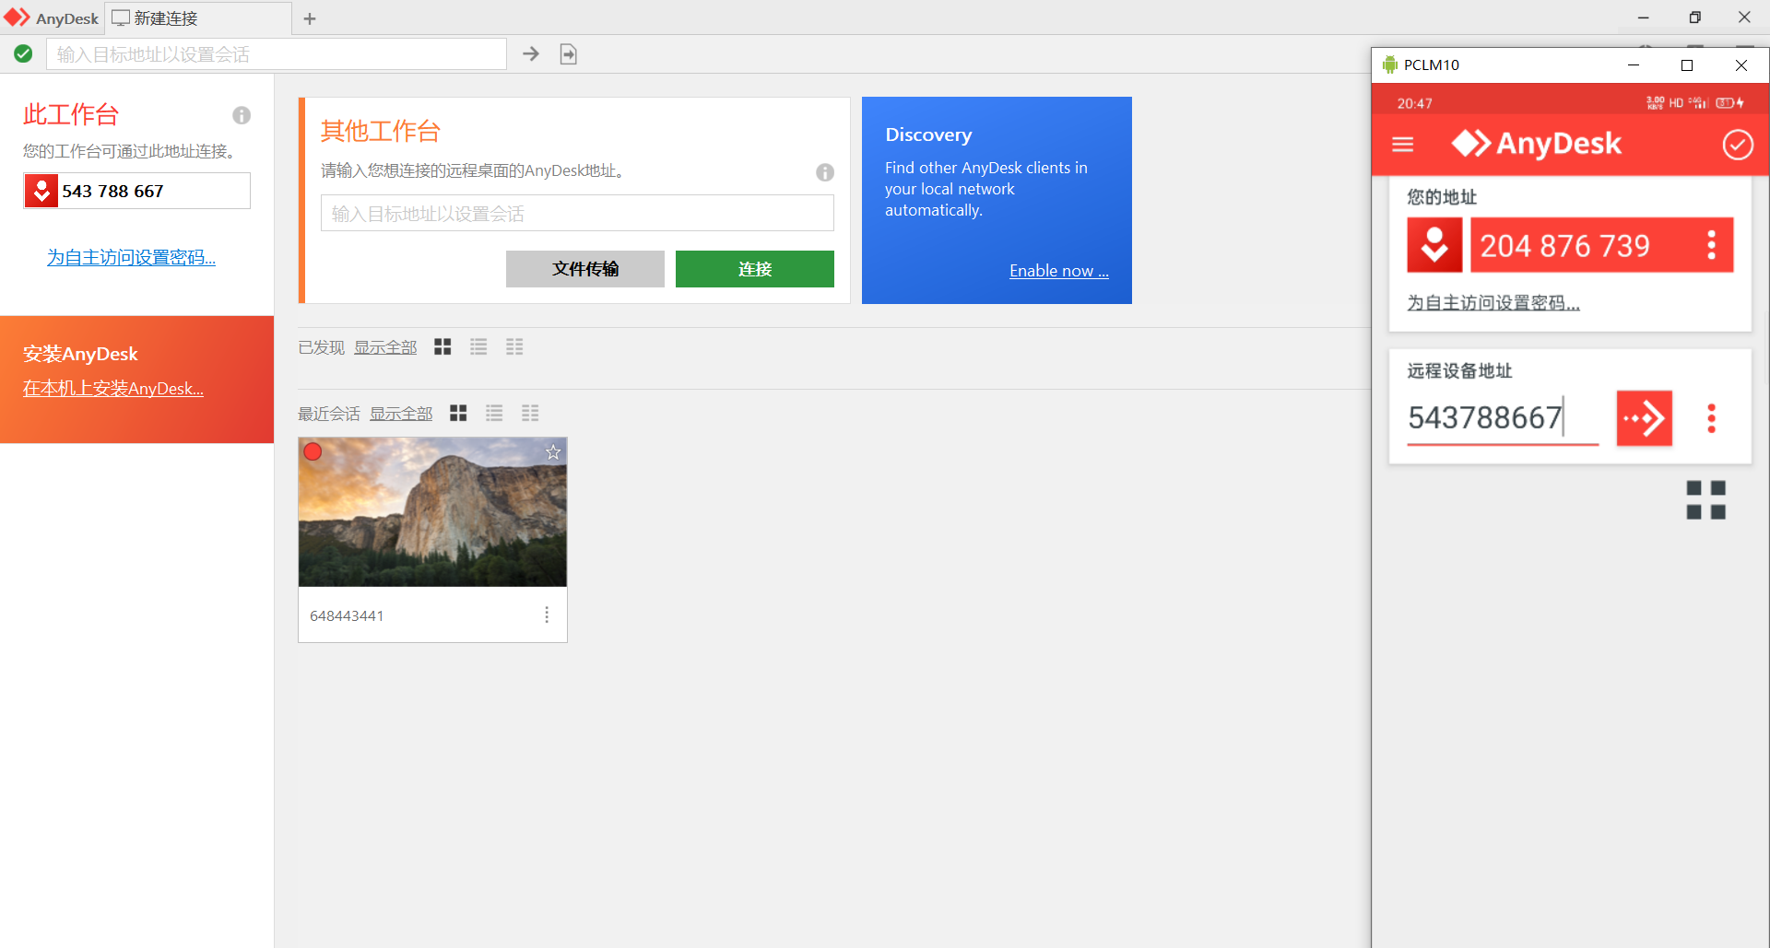Open the 648443441 session thumbnail
The width and height of the screenshot is (1770, 948).
click(432, 512)
